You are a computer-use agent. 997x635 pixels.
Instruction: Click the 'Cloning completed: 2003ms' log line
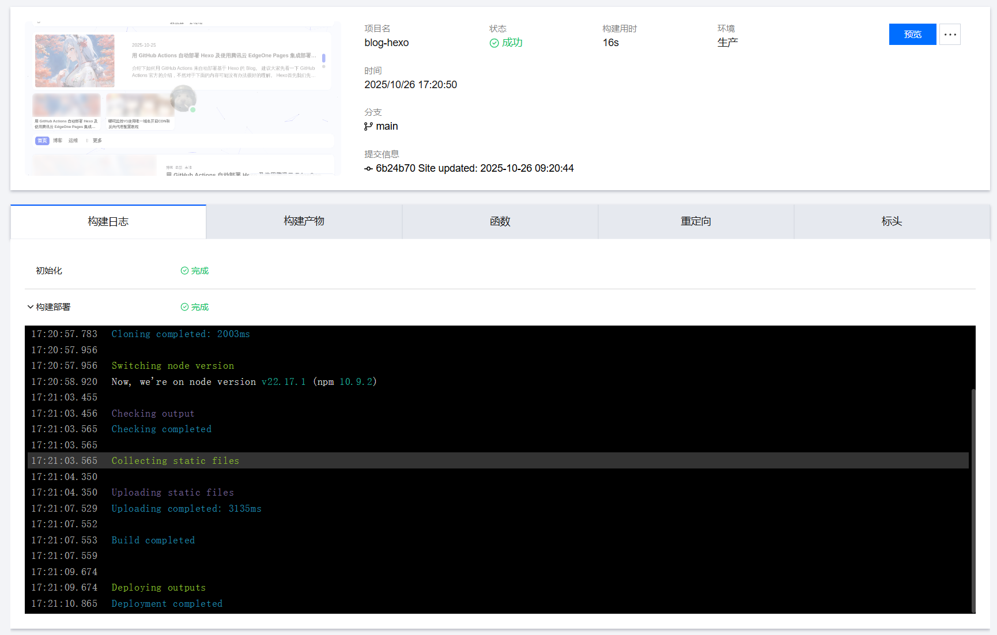(180, 334)
